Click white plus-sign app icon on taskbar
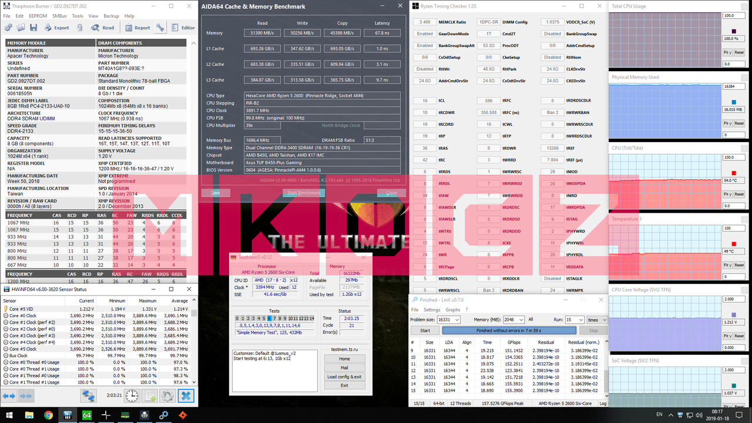752x423 pixels. click(106, 415)
